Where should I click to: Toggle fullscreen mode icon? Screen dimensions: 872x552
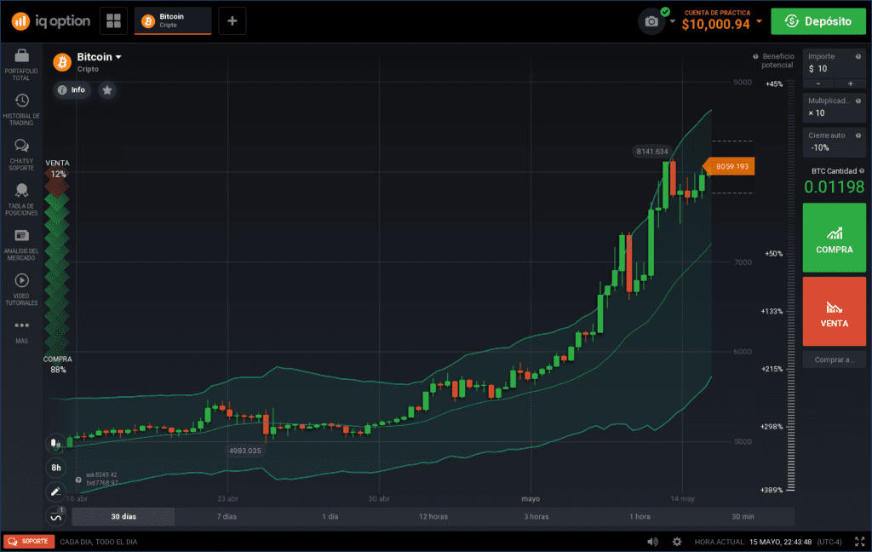[x=860, y=542]
